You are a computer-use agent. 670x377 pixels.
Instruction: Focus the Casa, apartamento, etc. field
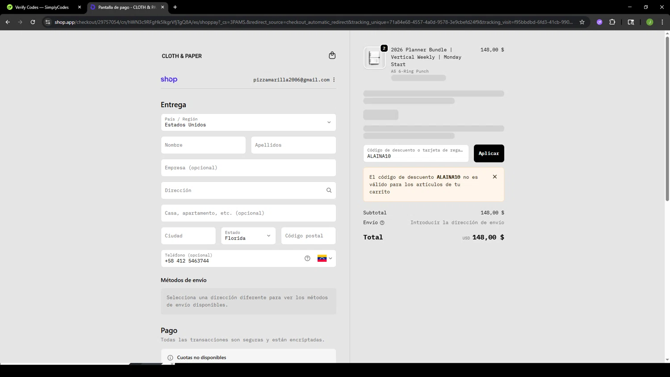coord(248,213)
